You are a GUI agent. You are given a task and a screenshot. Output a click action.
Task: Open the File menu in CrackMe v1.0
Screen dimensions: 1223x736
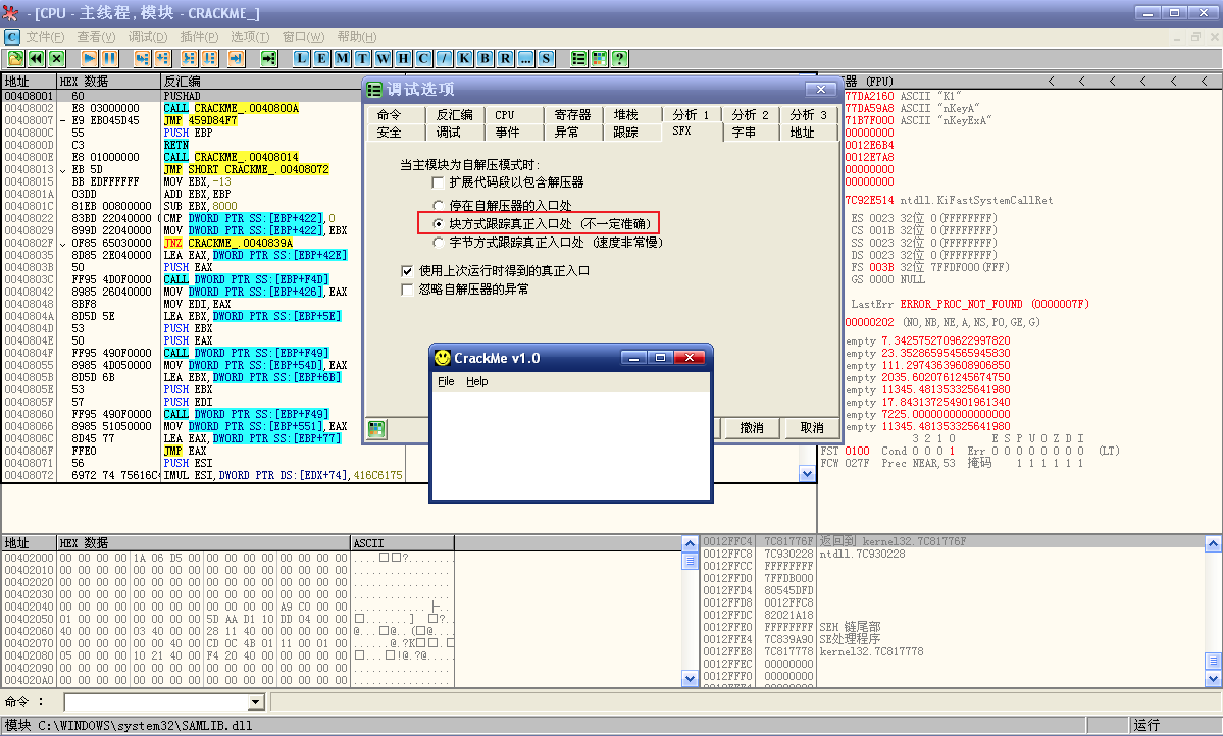point(445,381)
